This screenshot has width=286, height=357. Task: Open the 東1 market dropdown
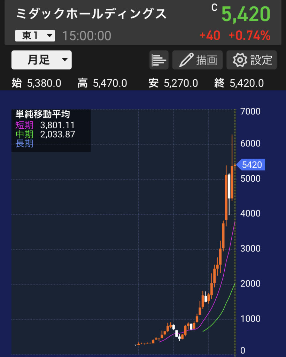click(35, 36)
